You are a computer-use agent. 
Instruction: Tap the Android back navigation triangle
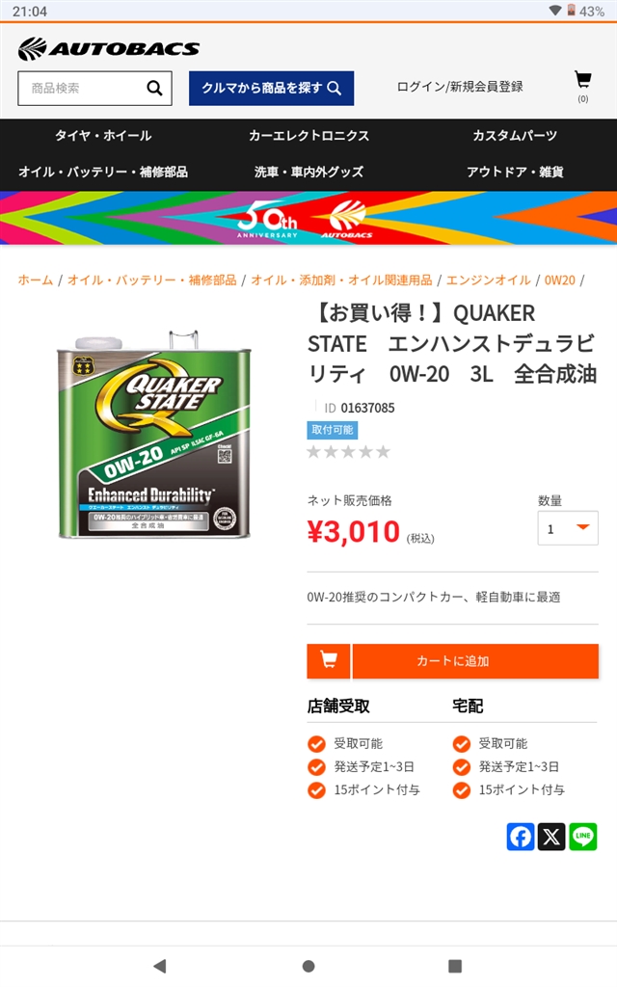coord(160,966)
